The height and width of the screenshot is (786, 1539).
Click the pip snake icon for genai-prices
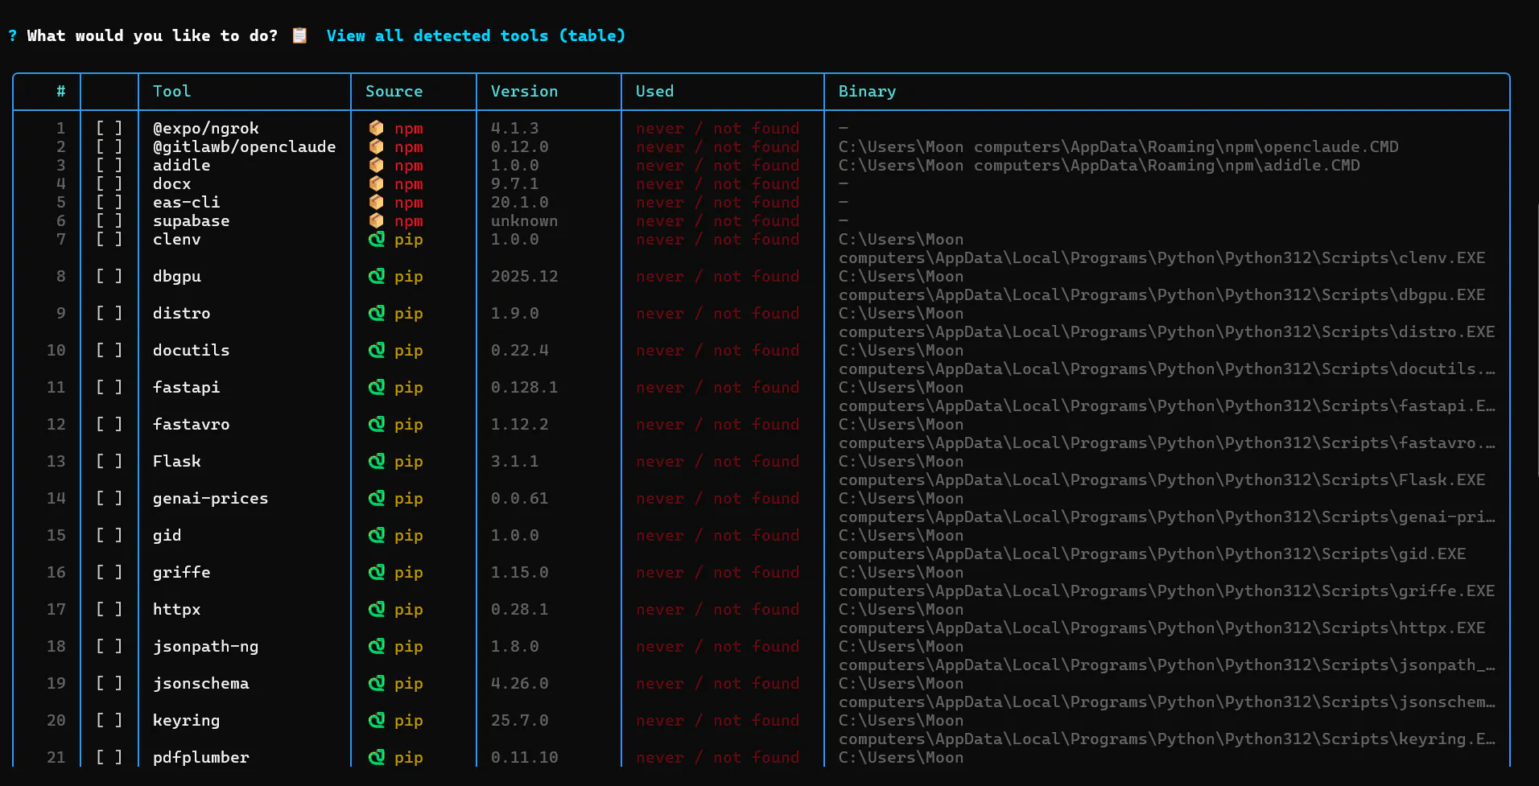click(376, 498)
